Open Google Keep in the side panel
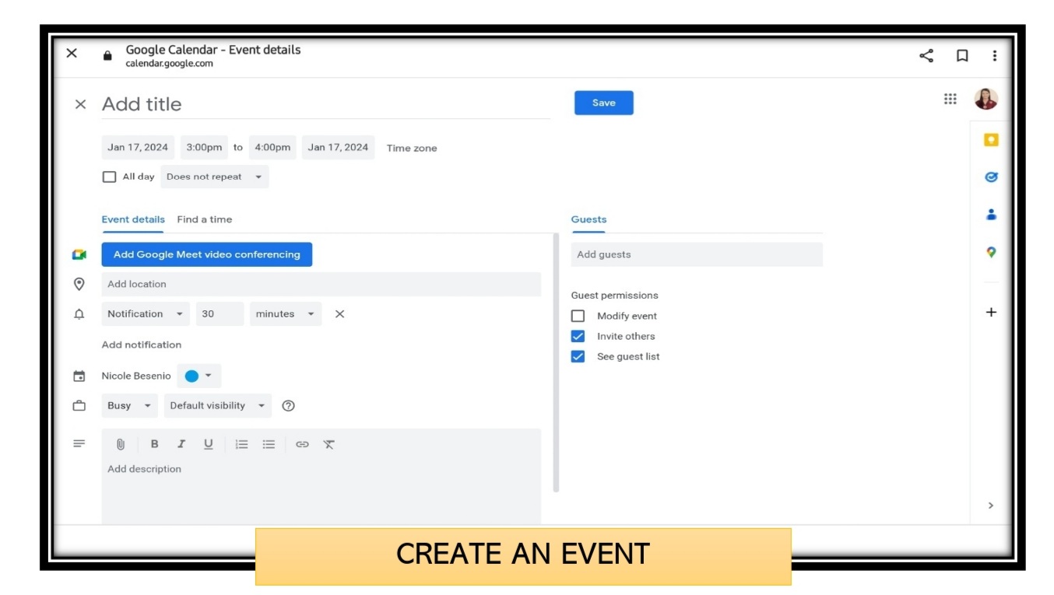Screen dimensions: 1054x595 point(991,140)
